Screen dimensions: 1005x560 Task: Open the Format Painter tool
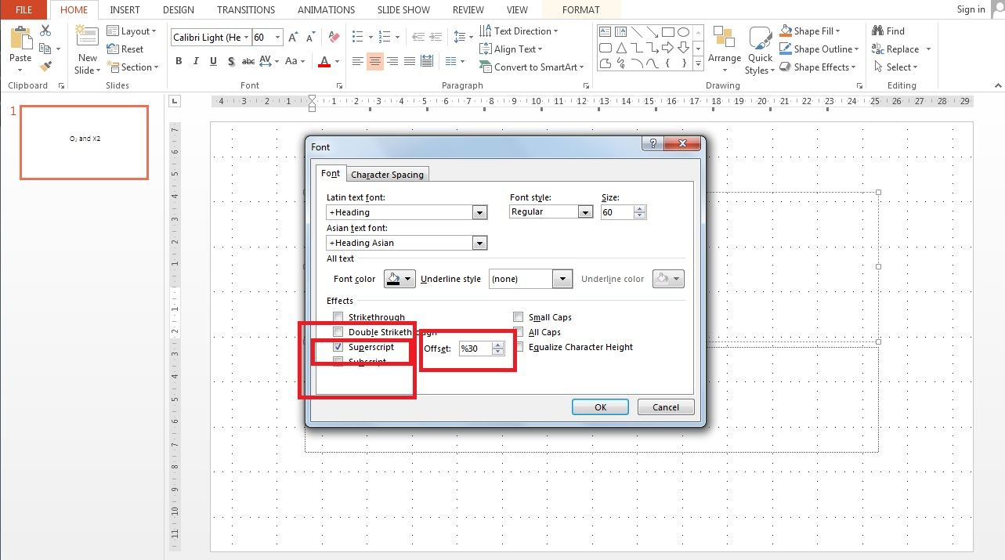tap(45, 67)
